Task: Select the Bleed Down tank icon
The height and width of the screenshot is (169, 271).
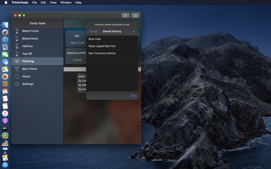Action: [x=17, y=39]
